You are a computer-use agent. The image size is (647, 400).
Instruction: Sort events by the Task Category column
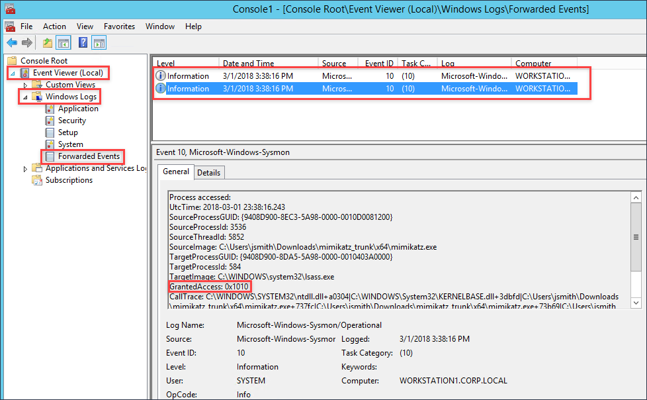pyautogui.click(x=417, y=63)
